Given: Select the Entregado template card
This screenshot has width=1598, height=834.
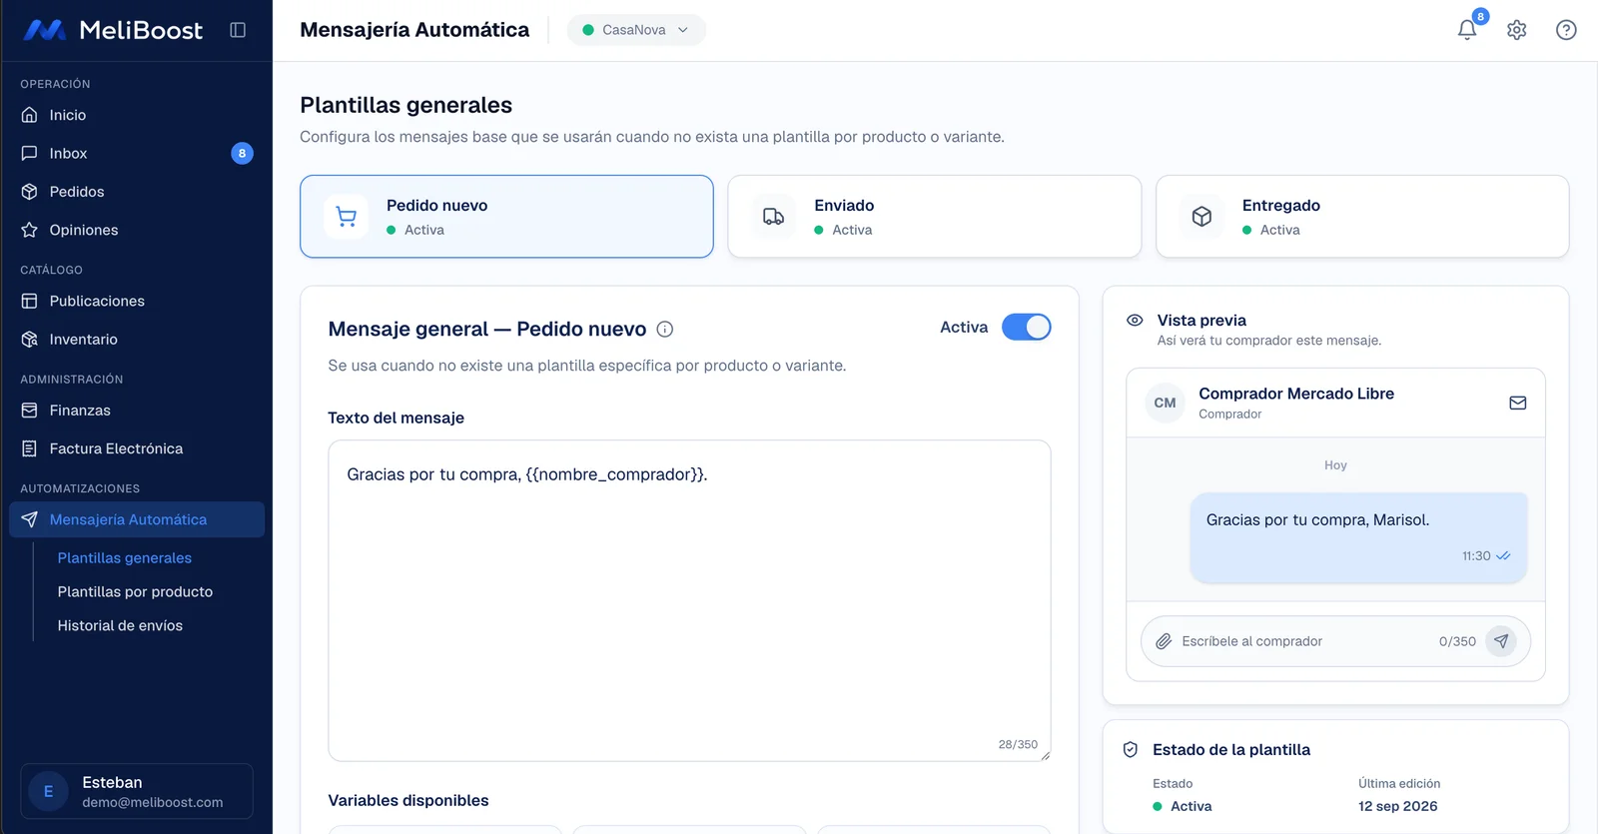Looking at the screenshot, I should coord(1362,217).
